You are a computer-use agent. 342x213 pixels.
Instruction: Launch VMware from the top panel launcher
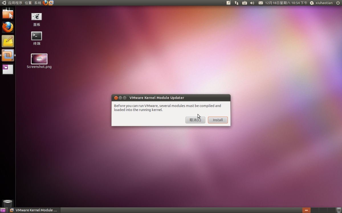pyautogui.click(x=51, y=3)
